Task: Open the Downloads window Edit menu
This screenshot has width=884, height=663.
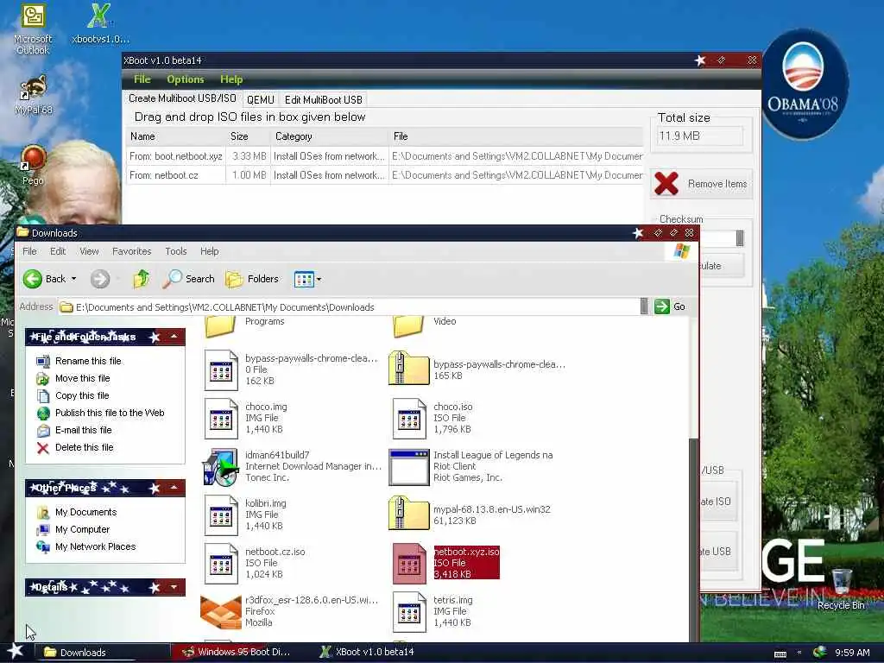Action: tap(58, 251)
